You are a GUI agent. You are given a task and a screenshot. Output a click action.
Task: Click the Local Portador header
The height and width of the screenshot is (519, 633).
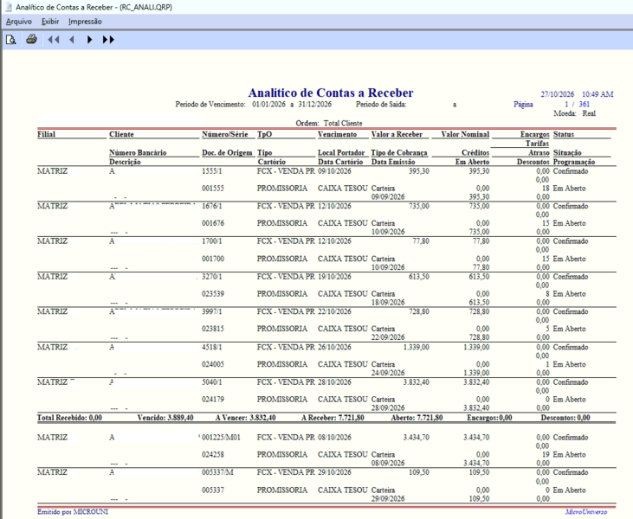coord(341,153)
